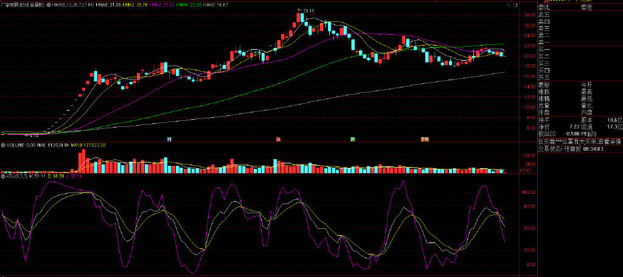The height and width of the screenshot is (277, 623).
Task: Open 广宇发展 (日线,前复权) period options
Action: pyautogui.click(x=23, y=4)
